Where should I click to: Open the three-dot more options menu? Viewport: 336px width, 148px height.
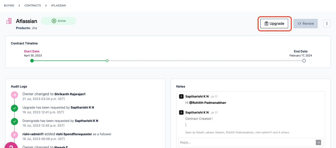(x=327, y=24)
